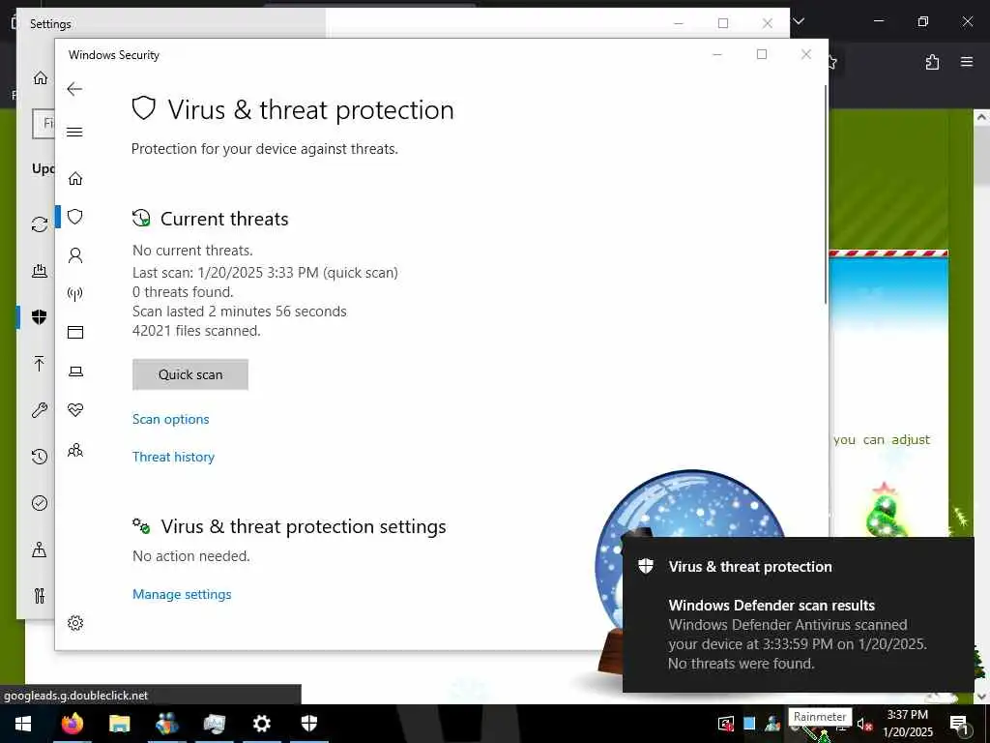Open Scan options link

click(x=170, y=419)
